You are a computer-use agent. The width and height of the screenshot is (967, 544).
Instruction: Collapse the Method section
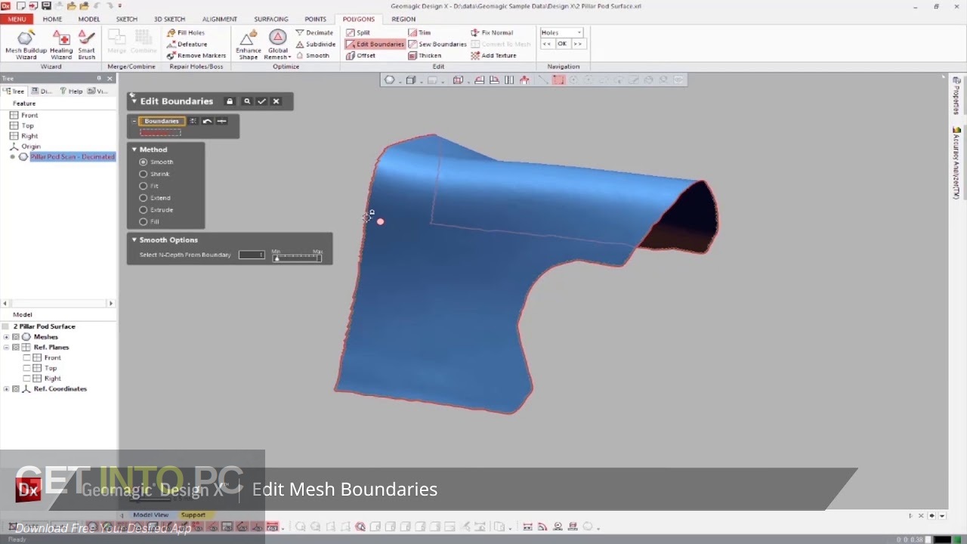point(134,150)
